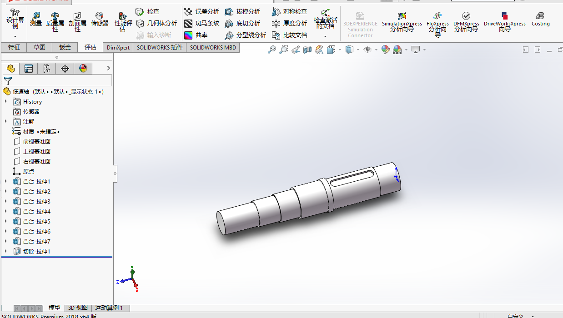Launch DFMXpress analysis wizard

coord(466,22)
